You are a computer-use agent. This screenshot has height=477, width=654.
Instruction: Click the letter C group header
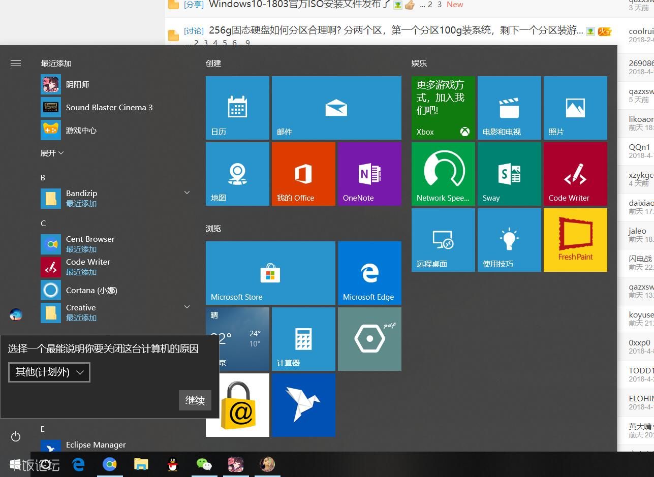(43, 223)
